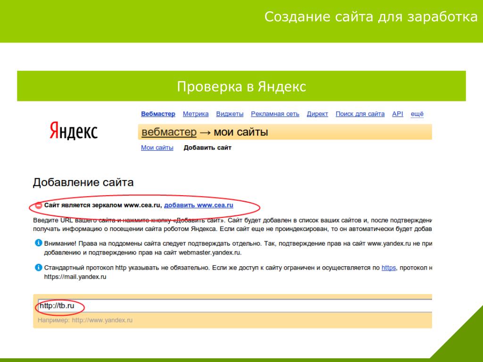483x362 pixels.
Task: Open the Вебмастер tab
Action: pos(158,114)
